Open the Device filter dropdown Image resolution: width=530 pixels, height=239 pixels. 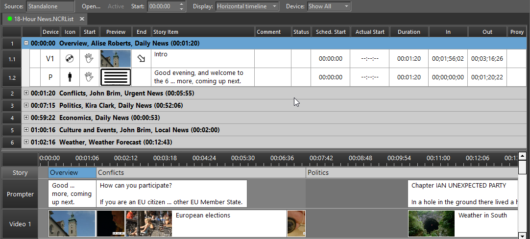point(329,6)
